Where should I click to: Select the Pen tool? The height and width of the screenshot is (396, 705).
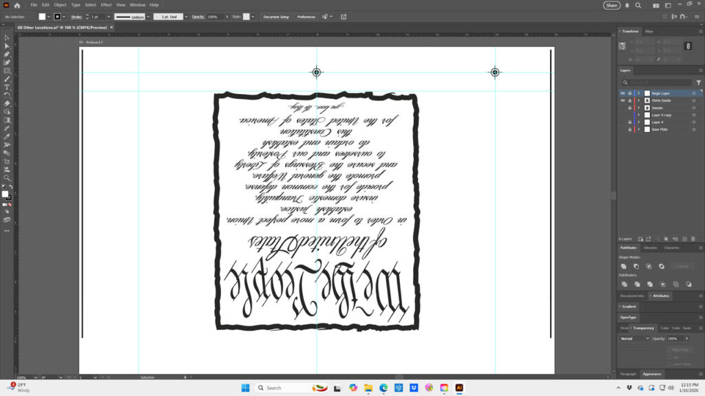tap(7, 54)
